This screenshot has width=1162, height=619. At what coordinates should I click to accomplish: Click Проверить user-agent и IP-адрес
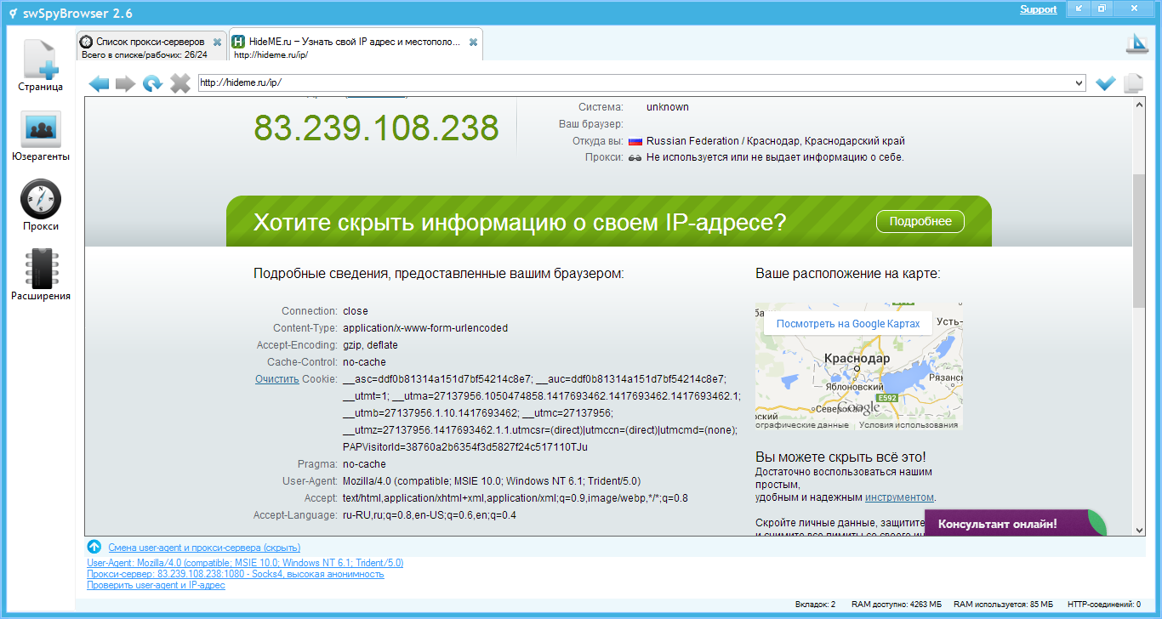(x=156, y=585)
